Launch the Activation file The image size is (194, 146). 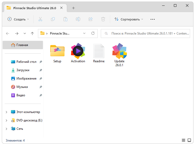coord(78,53)
